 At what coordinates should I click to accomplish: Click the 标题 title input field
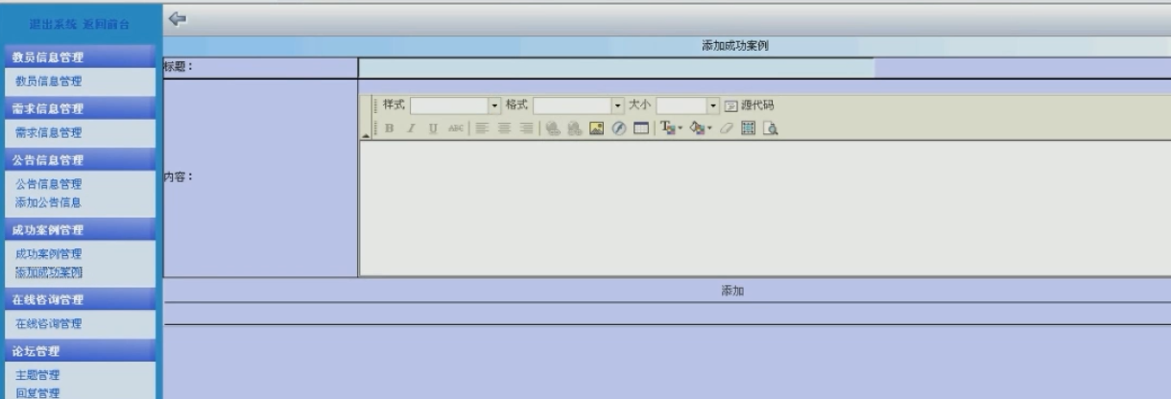616,67
